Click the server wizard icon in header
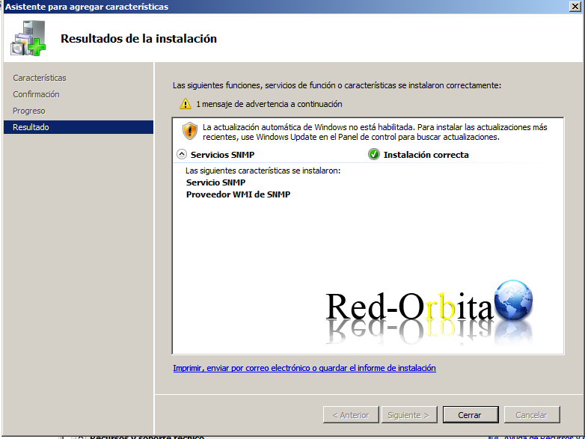The image size is (585, 439). (x=28, y=39)
